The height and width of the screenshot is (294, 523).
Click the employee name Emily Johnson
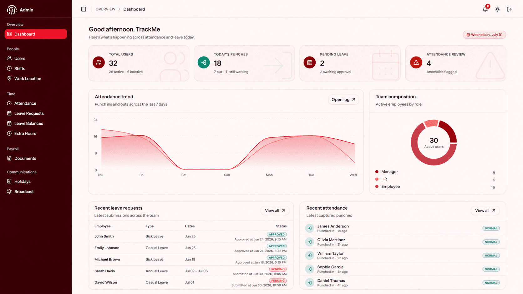(x=107, y=248)
